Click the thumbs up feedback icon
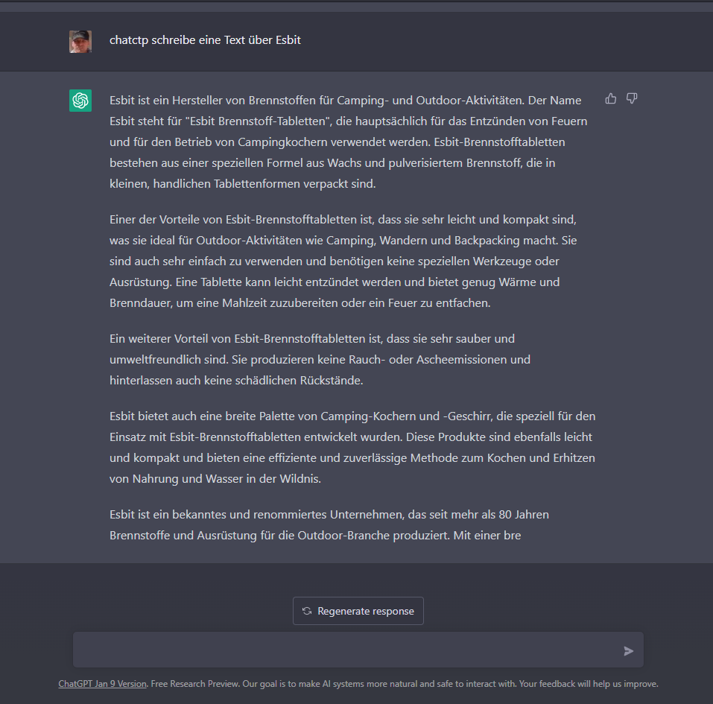Viewport: 713px width, 704px height. pos(611,98)
